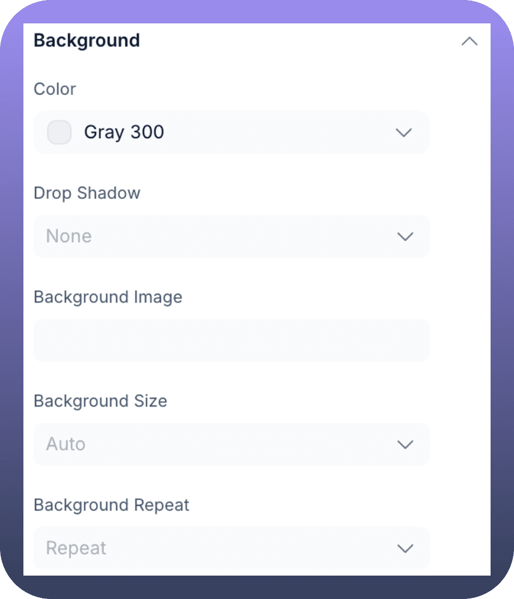
Task: Click the "None" value under Drop Shadow
Action: click(69, 236)
